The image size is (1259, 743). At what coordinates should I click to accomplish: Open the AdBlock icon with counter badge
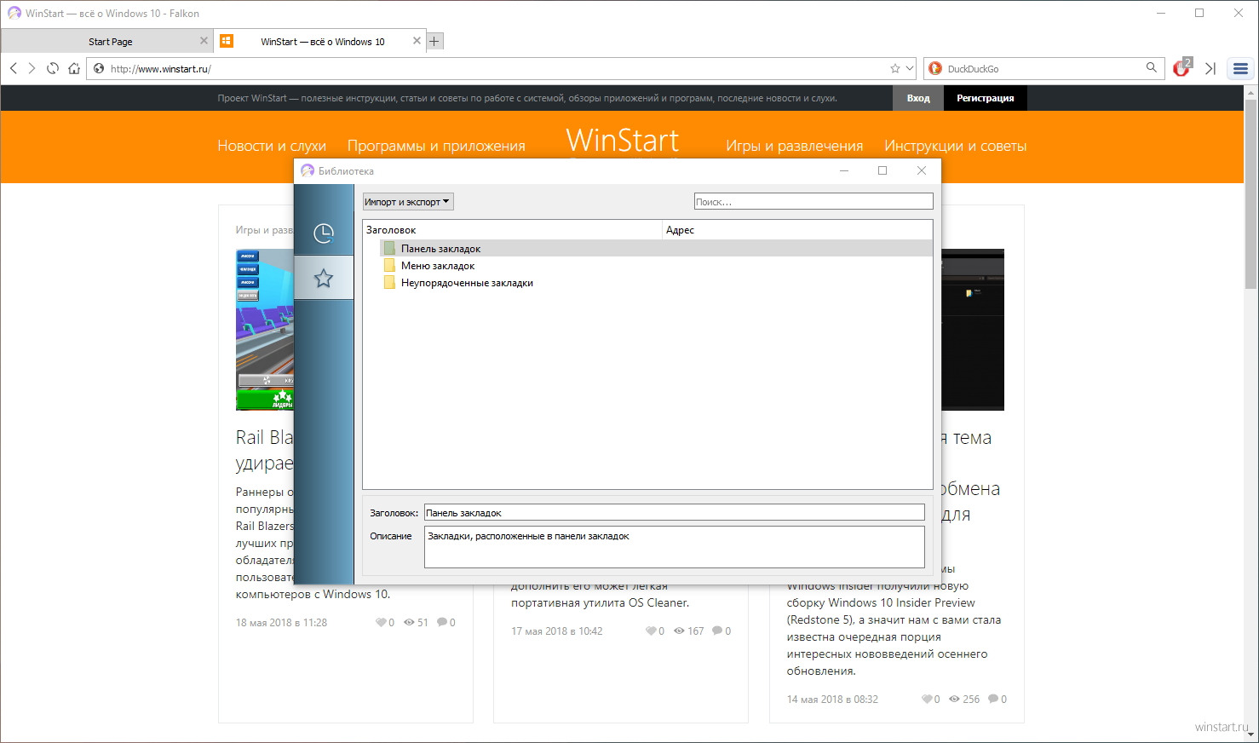pos(1182,68)
